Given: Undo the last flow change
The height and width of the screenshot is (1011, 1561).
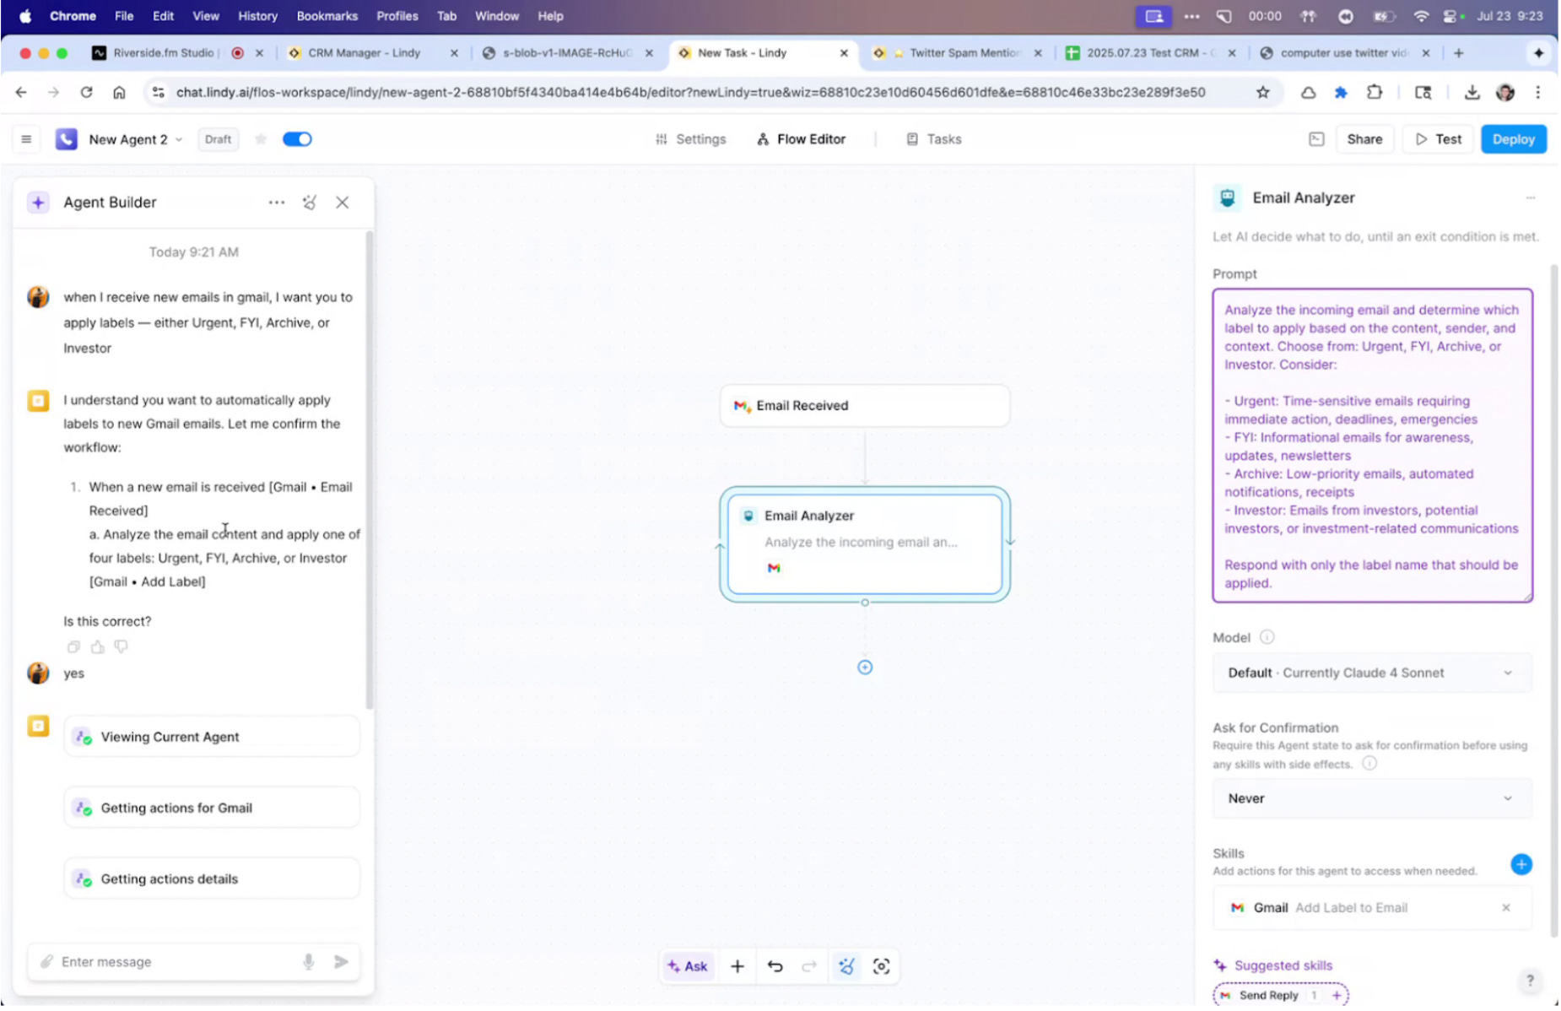Looking at the screenshot, I should tap(775, 967).
